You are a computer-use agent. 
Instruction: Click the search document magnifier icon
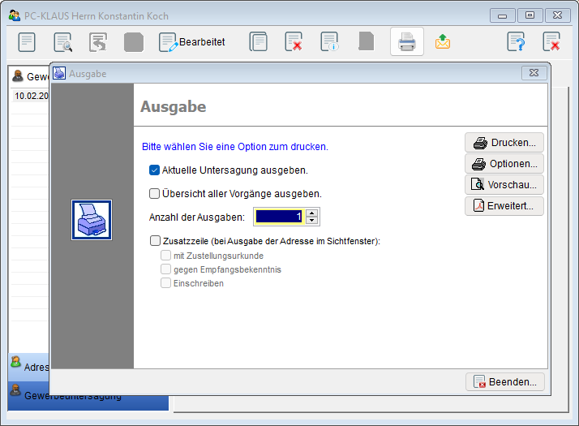point(62,42)
